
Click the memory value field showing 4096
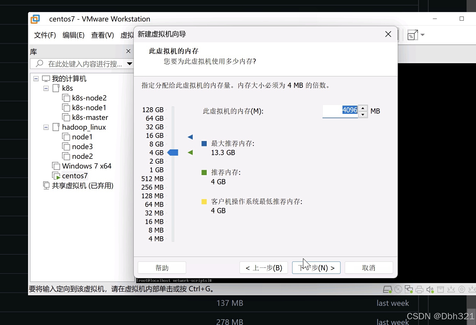(x=340, y=111)
